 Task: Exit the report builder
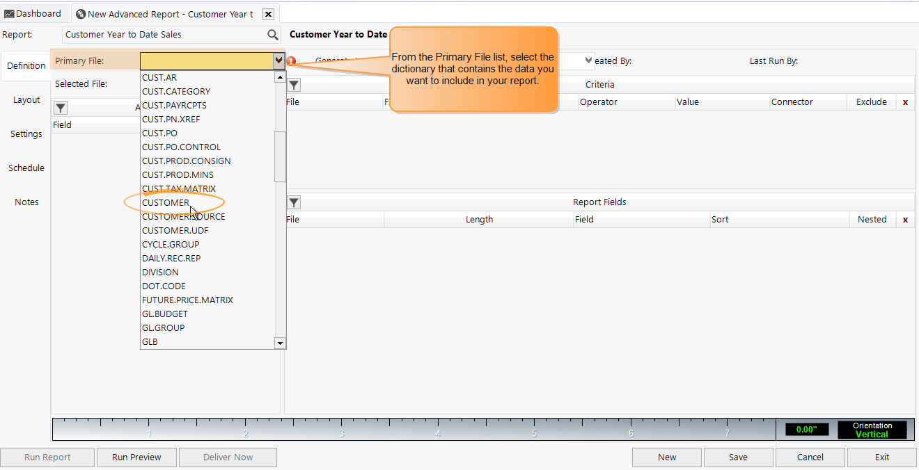click(881, 457)
